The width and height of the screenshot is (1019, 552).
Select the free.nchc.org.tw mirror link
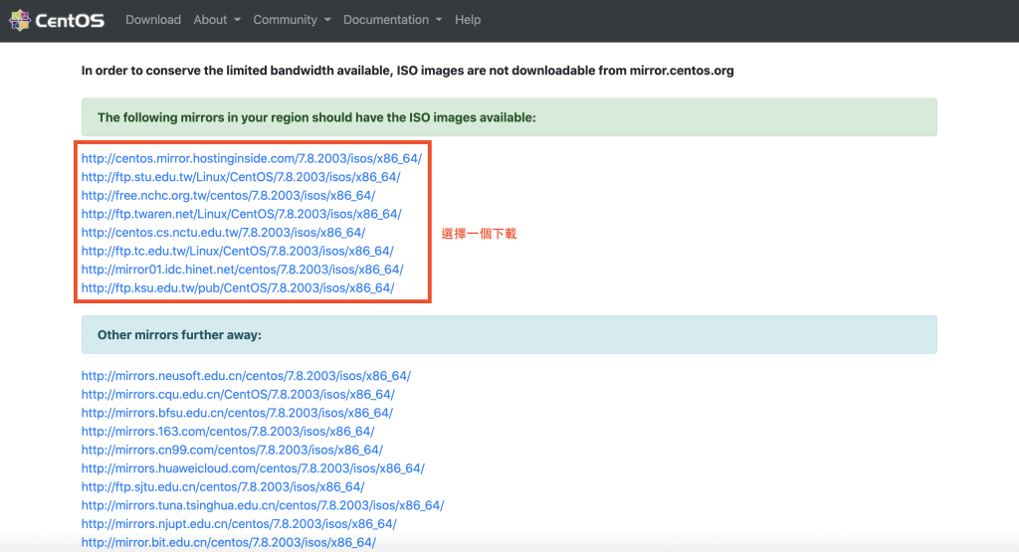(x=228, y=196)
